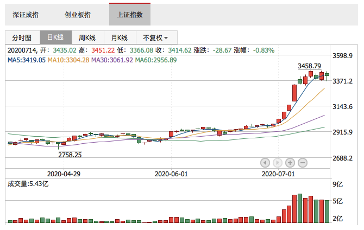Click the 3143.6 price axis value
Viewport: 364px width, 230px height.
tap(342, 107)
